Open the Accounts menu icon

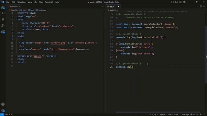3,104
